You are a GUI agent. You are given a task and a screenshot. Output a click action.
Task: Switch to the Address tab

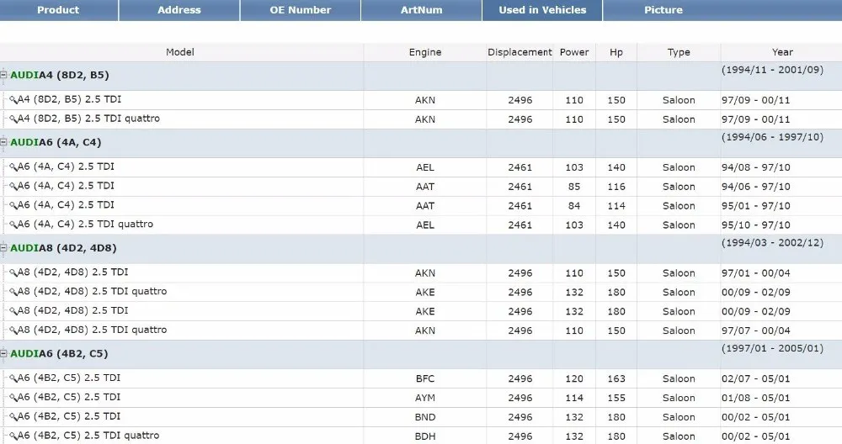pos(179,10)
